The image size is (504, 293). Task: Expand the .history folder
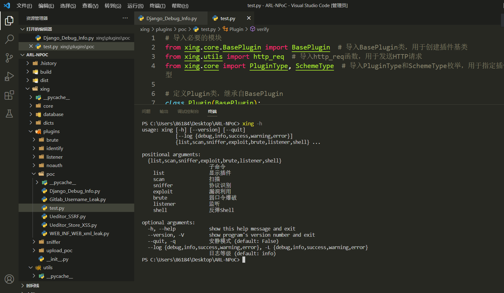(28, 63)
